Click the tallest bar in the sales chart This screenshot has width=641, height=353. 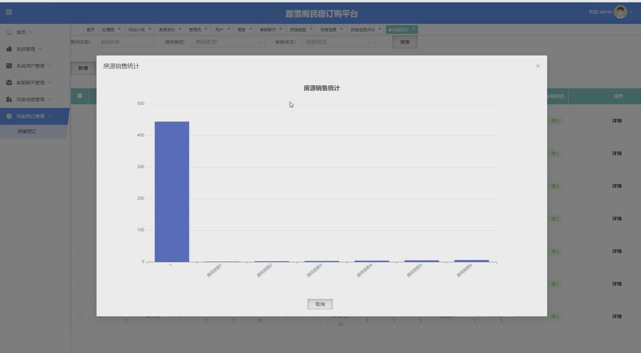tap(171, 191)
